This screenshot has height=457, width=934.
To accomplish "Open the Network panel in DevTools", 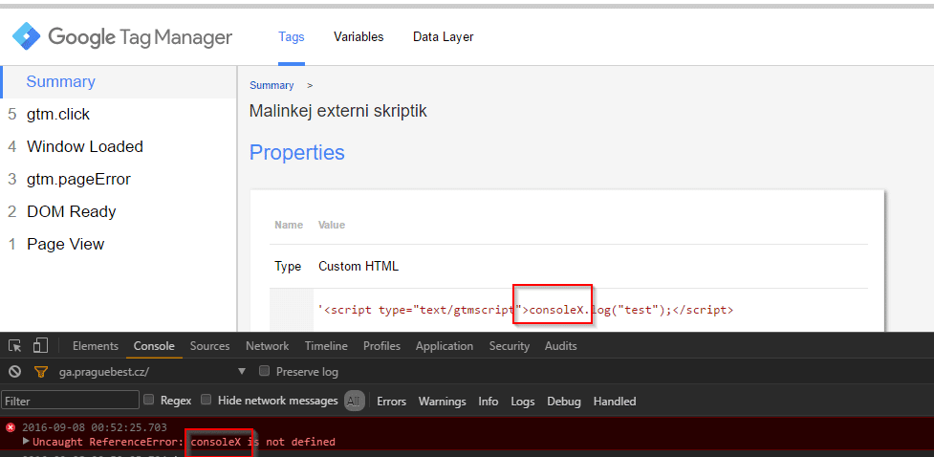I will coord(267,346).
